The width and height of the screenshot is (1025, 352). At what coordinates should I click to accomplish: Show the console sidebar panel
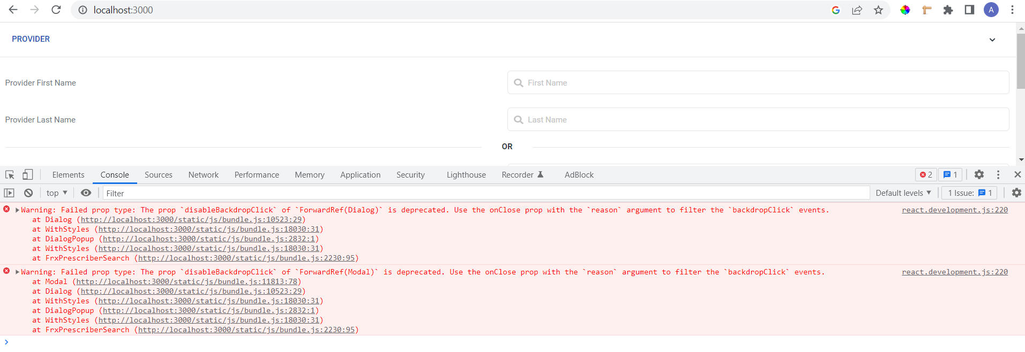point(9,193)
